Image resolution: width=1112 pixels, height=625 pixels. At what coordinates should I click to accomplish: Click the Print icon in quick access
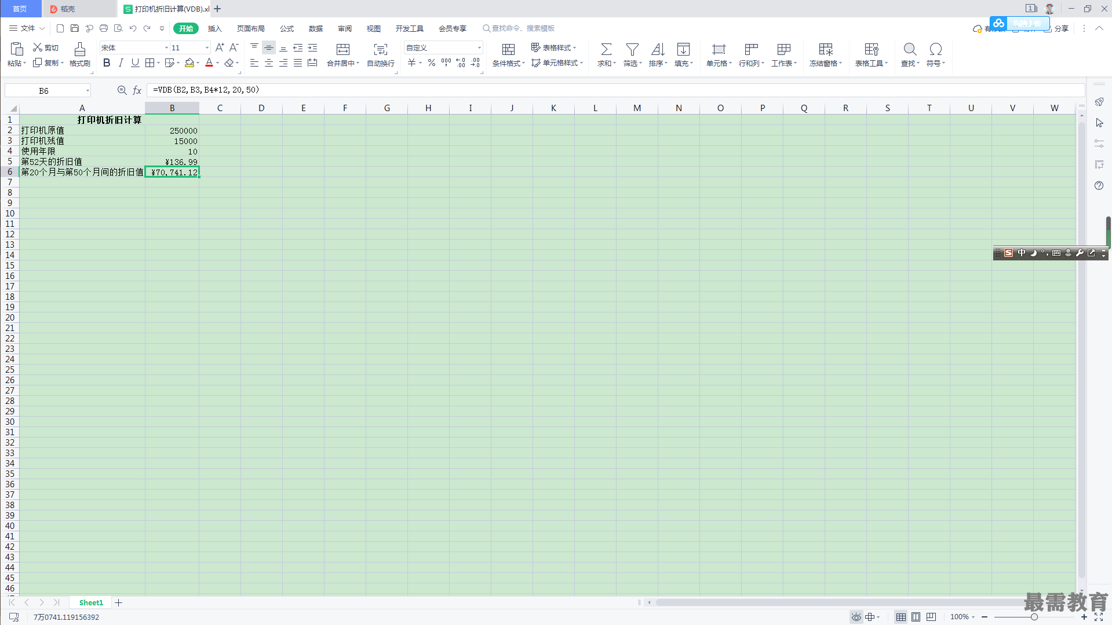[104, 28]
